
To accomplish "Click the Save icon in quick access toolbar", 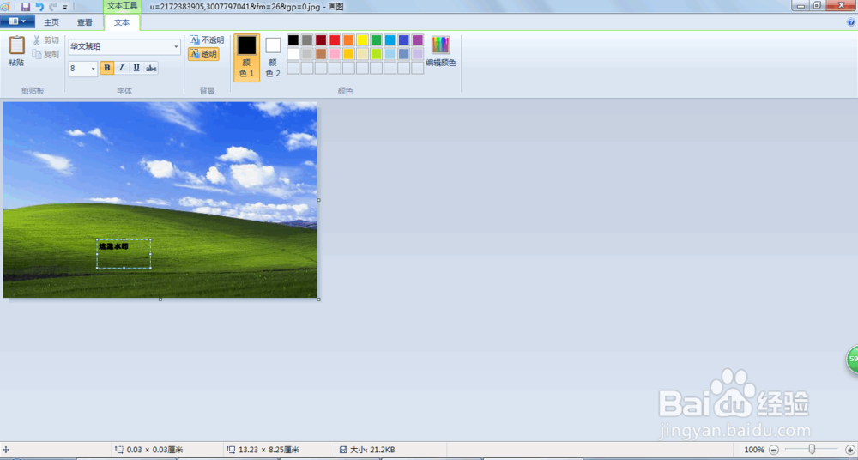I will click(26, 7).
